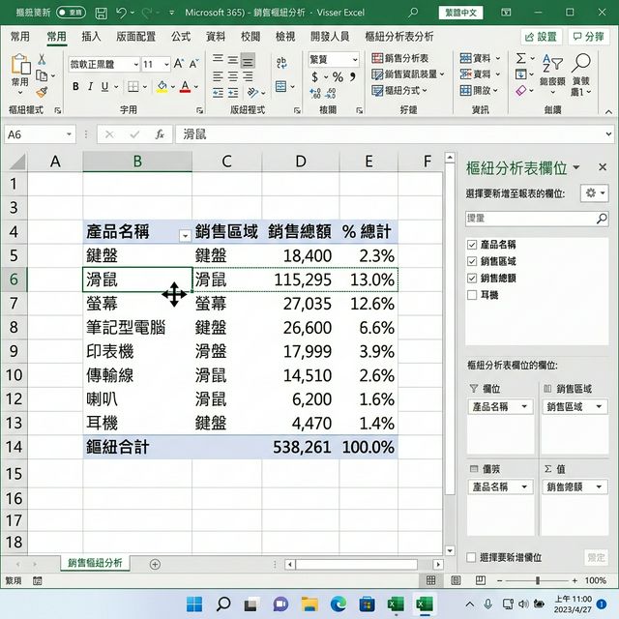This screenshot has width=619, height=619.
Task: Click the Decrease Font Size icon
Action: [x=193, y=64]
